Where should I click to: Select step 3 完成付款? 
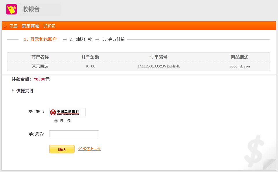[x=113, y=39]
